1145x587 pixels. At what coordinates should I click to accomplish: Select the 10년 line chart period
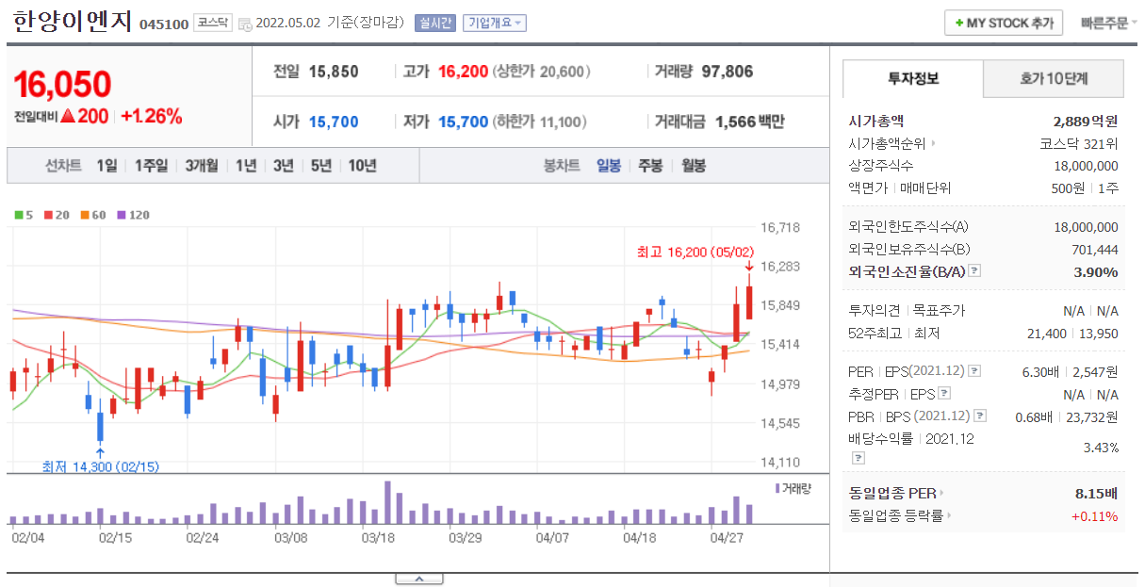click(x=363, y=166)
